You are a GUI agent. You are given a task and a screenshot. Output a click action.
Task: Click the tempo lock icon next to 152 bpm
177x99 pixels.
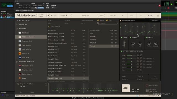(66, 16)
